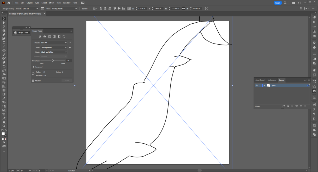Open the Object menu
Screen dimensions: 318x172
point(29,3)
